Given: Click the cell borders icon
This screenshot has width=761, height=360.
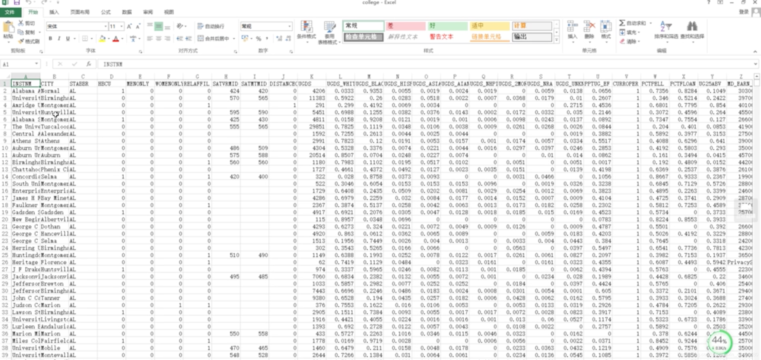Looking at the screenshot, I should 85,38.
